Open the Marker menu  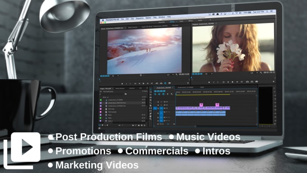[x=148, y=18]
